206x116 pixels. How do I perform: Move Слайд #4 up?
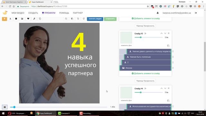pyautogui.click(x=162, y=88)
